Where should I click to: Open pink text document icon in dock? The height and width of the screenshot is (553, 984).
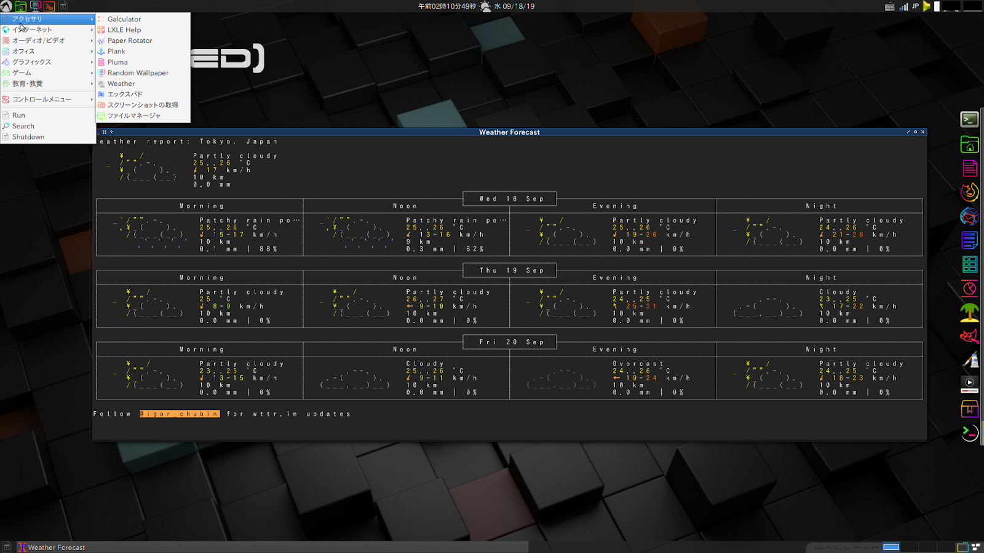pyautogui.click(x=969, y=168)
